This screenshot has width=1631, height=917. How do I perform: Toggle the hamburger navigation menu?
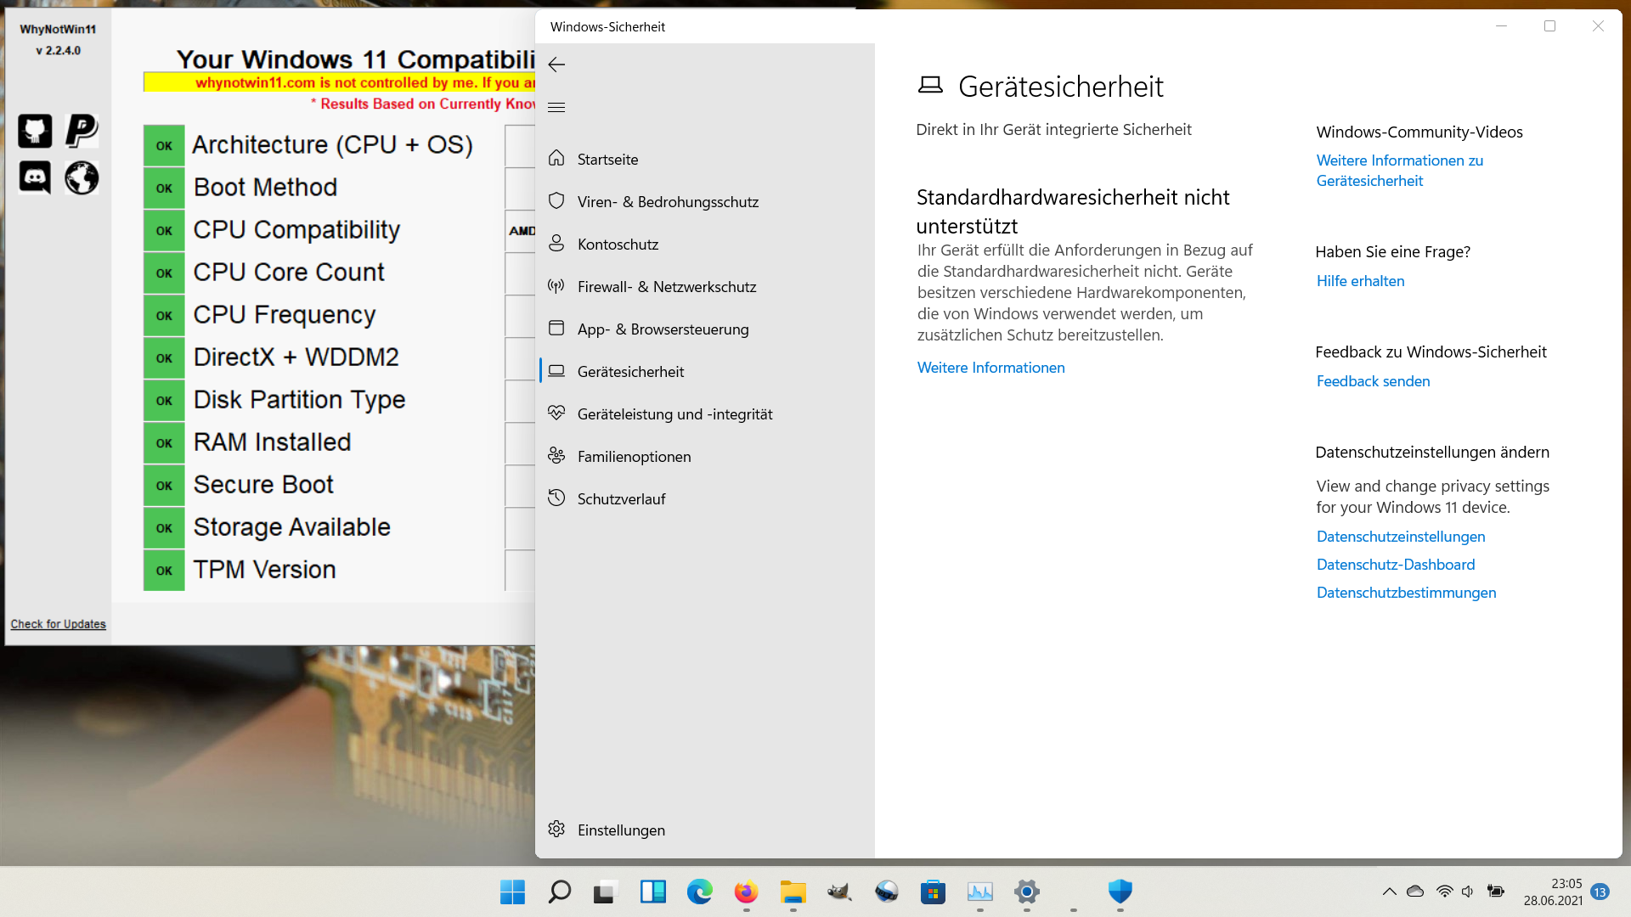coord(556,107)
